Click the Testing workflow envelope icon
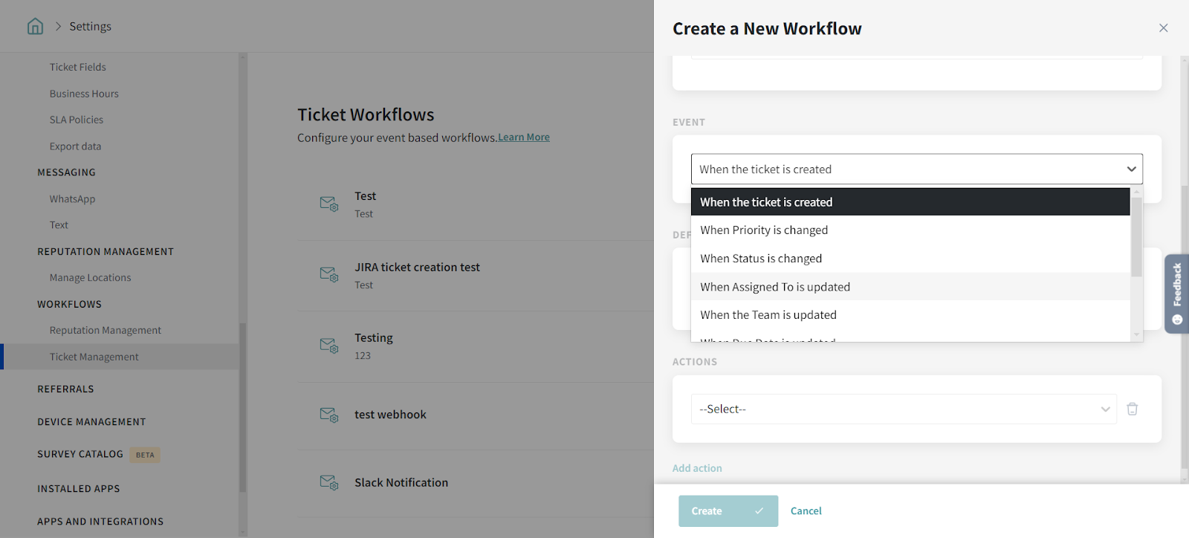Screen dimensions: 1189x538 coord(328,345)
